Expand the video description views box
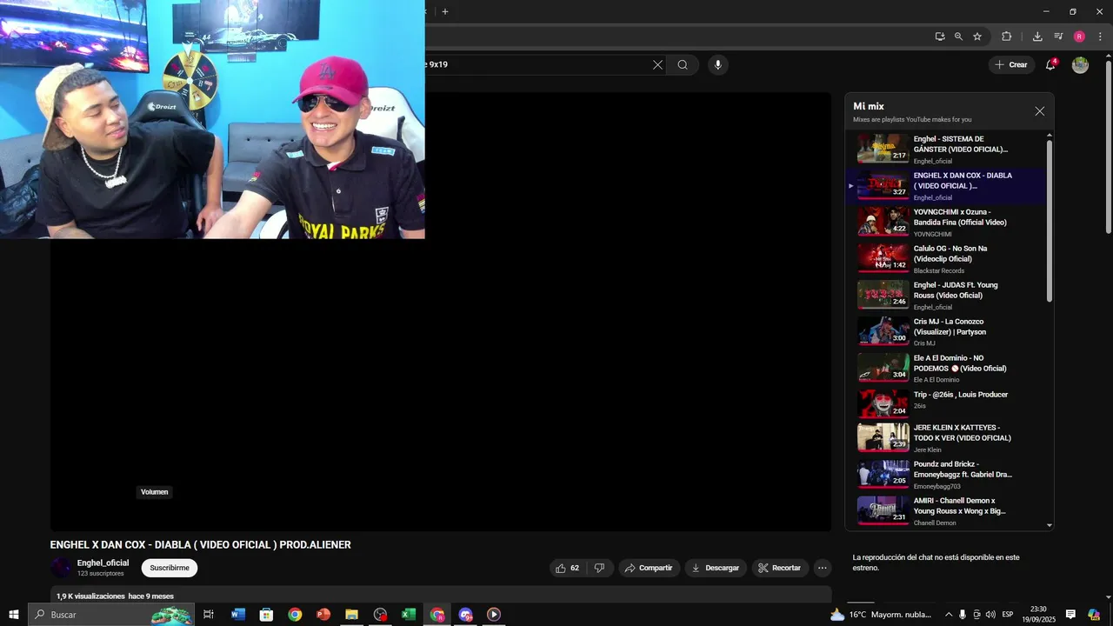 click(441, 595)
